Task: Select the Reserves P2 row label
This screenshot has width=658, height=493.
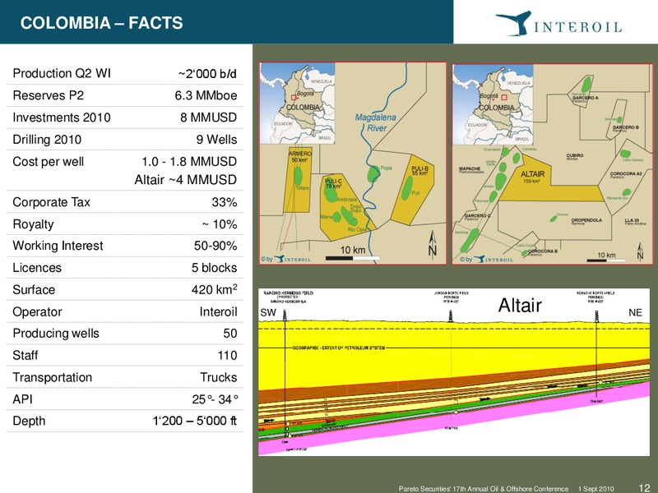Action: click(x=49, y=95)
